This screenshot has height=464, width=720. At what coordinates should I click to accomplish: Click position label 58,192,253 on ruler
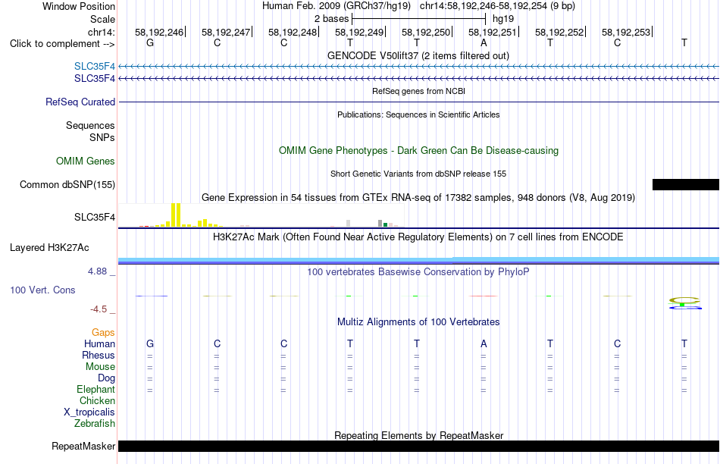(626, 32)
